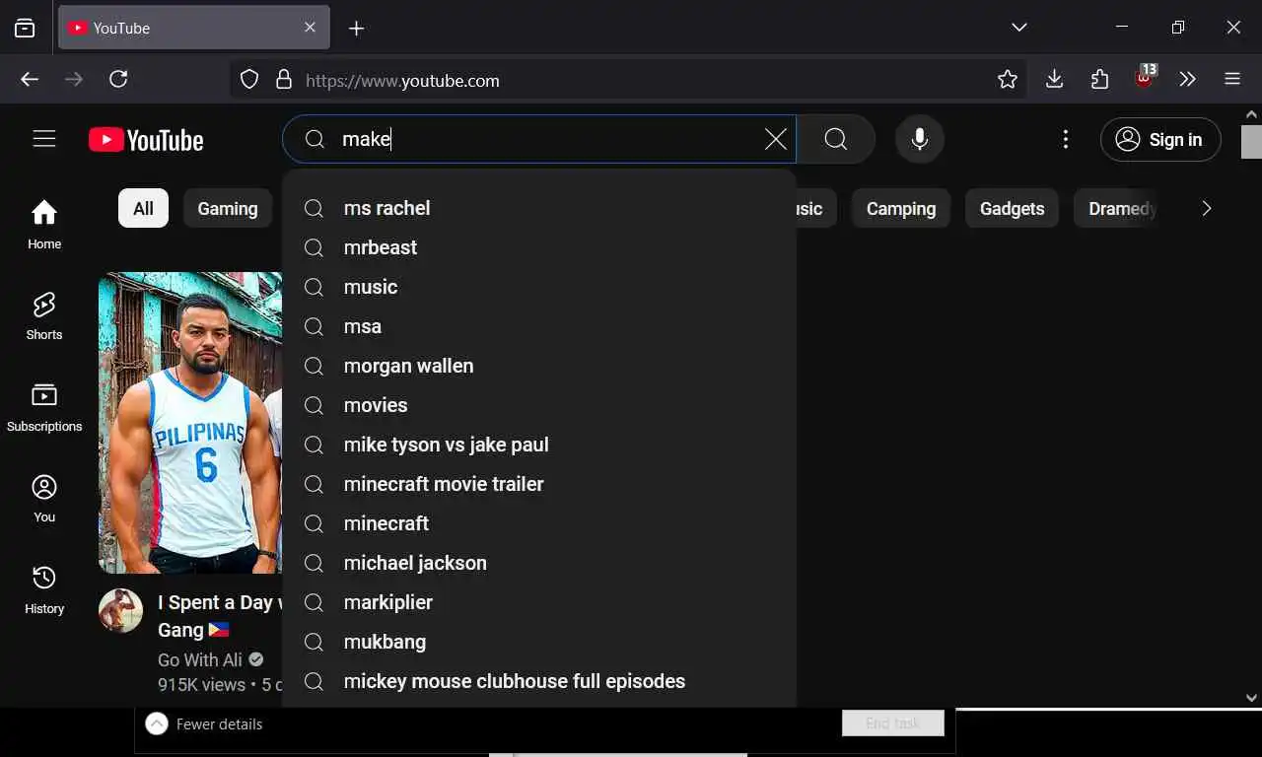Open video title 'I Spent a Day'
1262x757 pixels.
(220, 616)
